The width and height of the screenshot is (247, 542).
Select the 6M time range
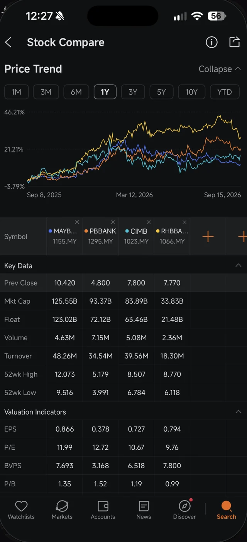76,92
